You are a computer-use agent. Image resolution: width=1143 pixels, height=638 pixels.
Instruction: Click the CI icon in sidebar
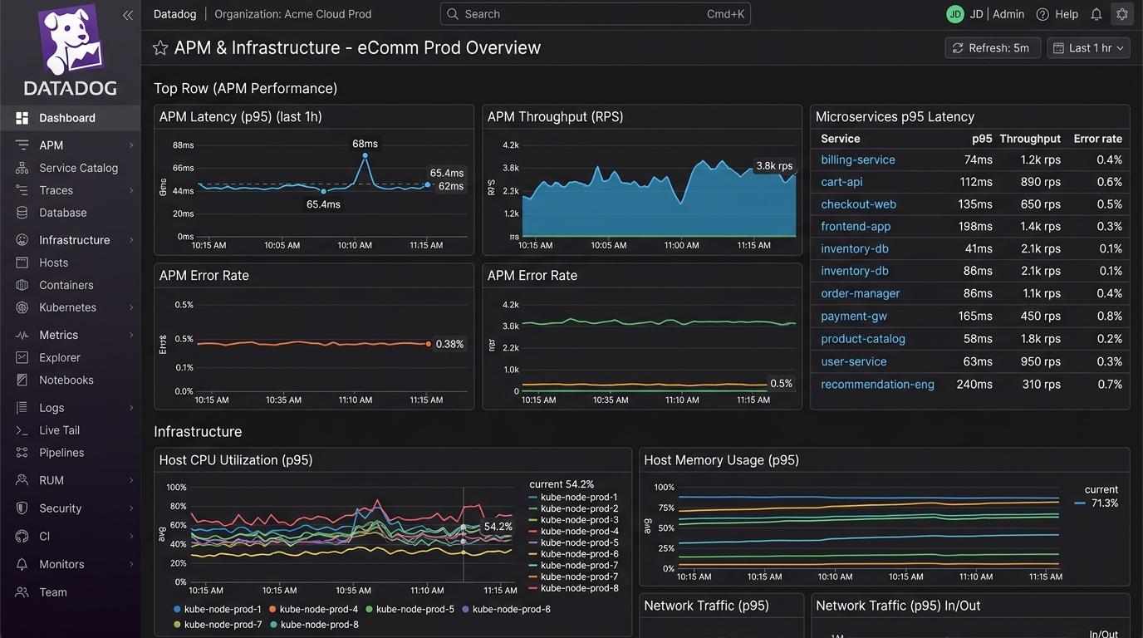point(22,537)
